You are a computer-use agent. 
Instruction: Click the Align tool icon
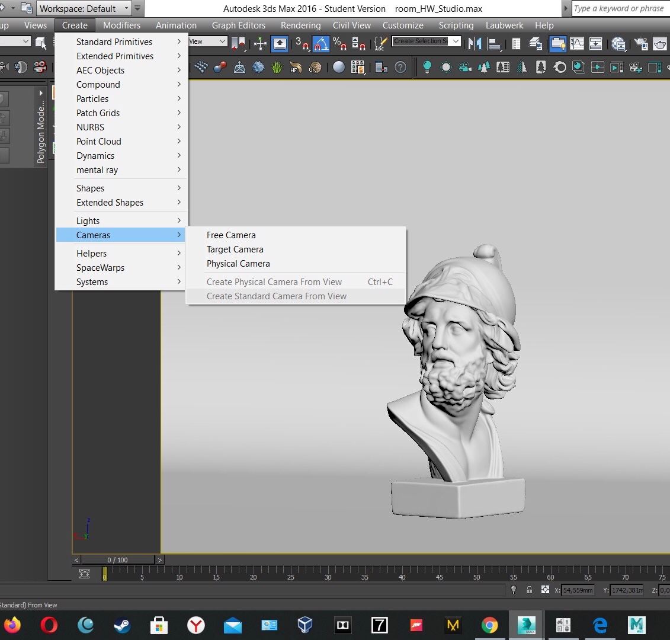494,43
